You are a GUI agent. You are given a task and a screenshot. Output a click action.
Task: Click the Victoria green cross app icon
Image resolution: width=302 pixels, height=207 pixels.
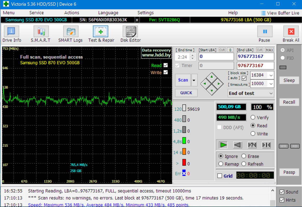tap(6, 4)
